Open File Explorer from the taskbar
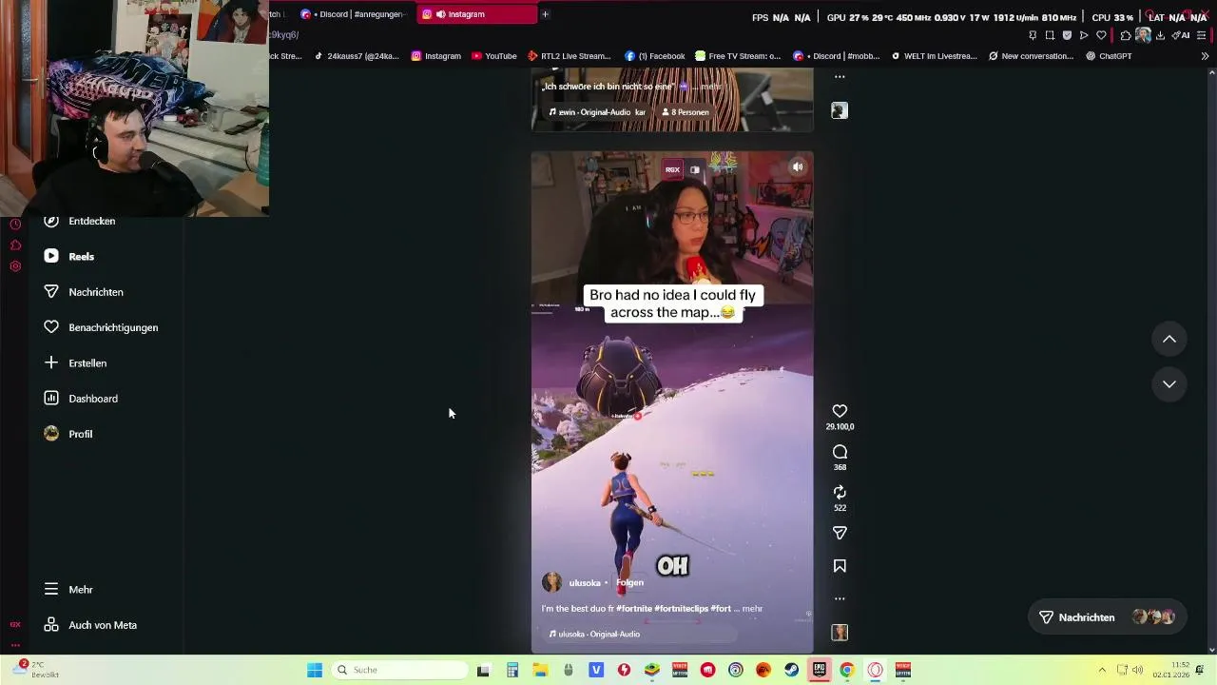The width and height of the screenshot is (1217, 685). [x=540, y=670]
